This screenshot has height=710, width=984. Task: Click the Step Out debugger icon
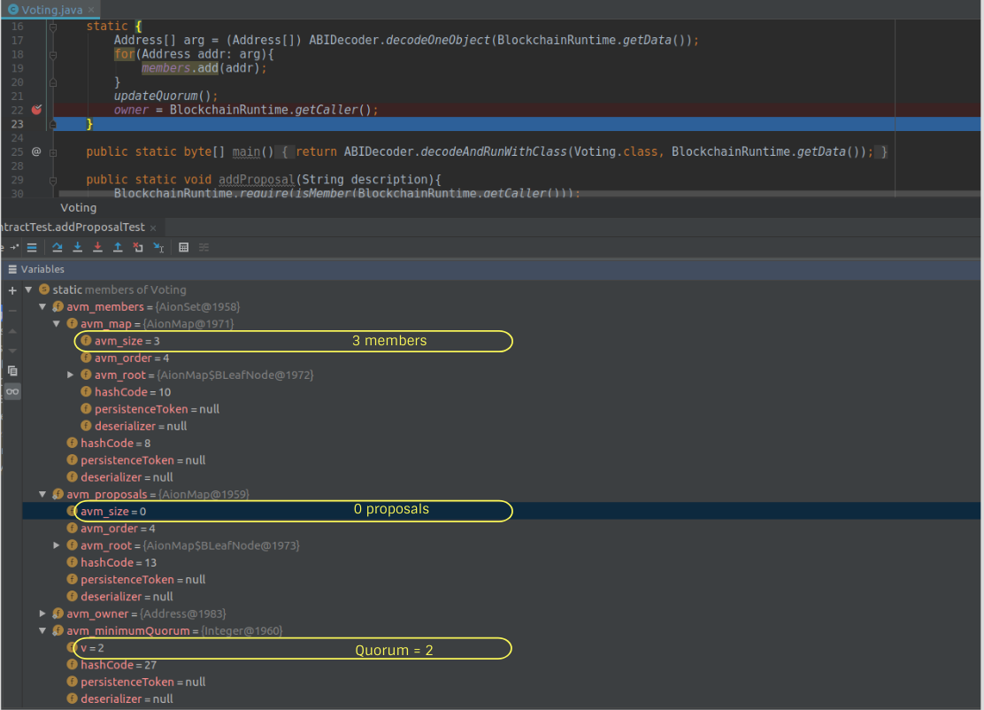(x=118, y=247)
